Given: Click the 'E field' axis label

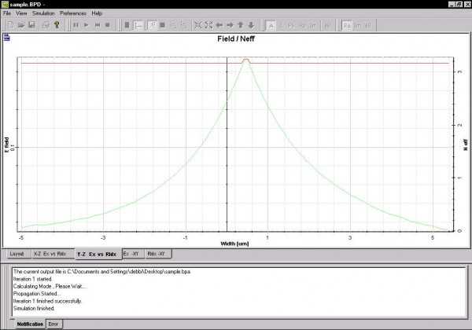Looking at the screenshot, I should click(x=6, y=145).
